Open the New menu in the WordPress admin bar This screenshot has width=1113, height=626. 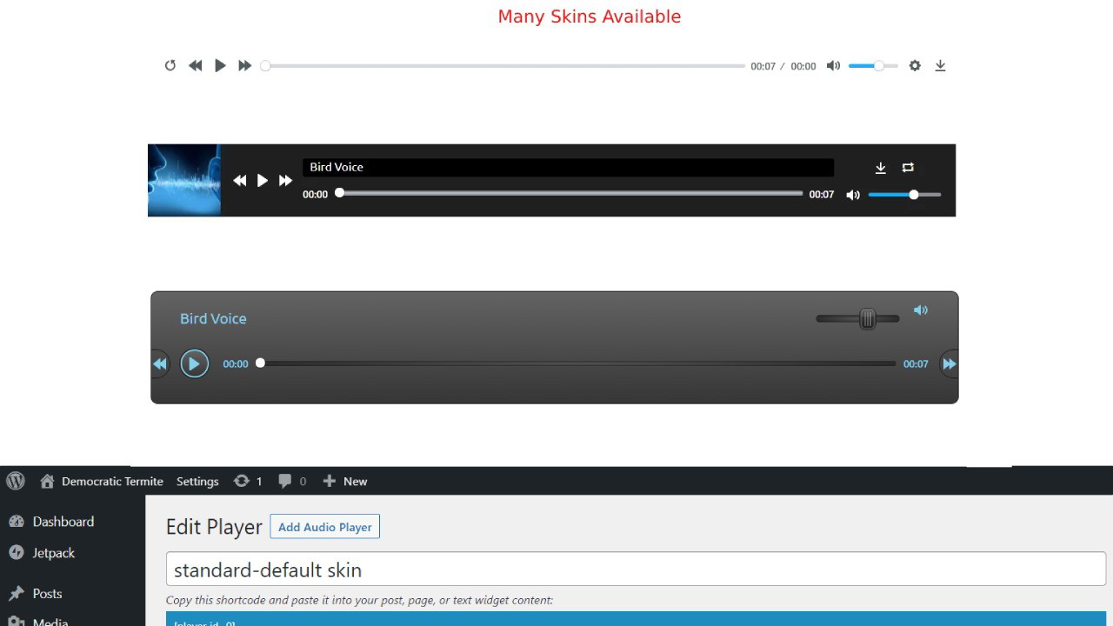345,481
